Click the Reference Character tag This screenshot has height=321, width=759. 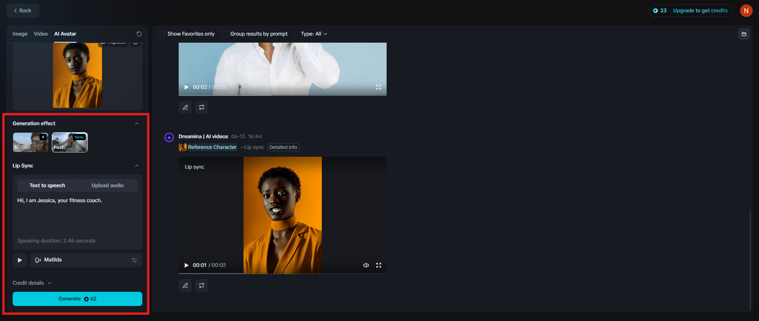click(208, 147)
